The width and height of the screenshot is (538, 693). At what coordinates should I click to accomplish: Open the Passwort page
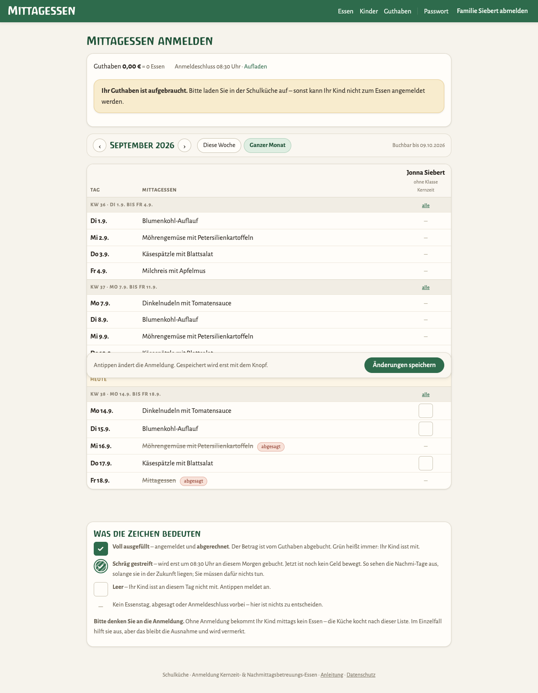(436, 11)
